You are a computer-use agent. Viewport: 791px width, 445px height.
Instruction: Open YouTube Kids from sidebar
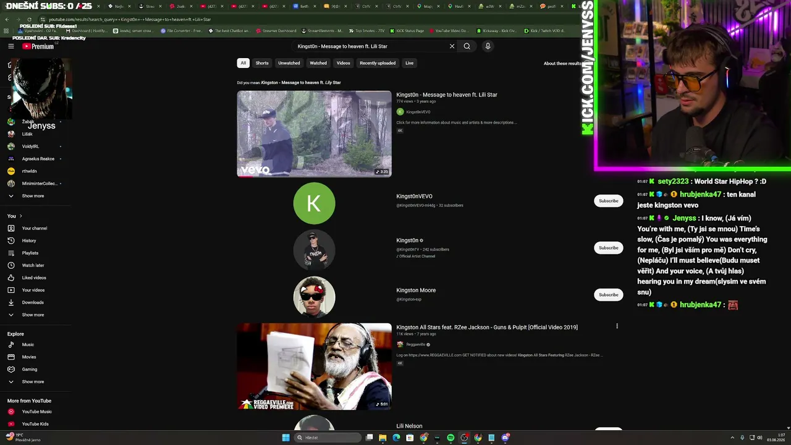click(35, 424)
